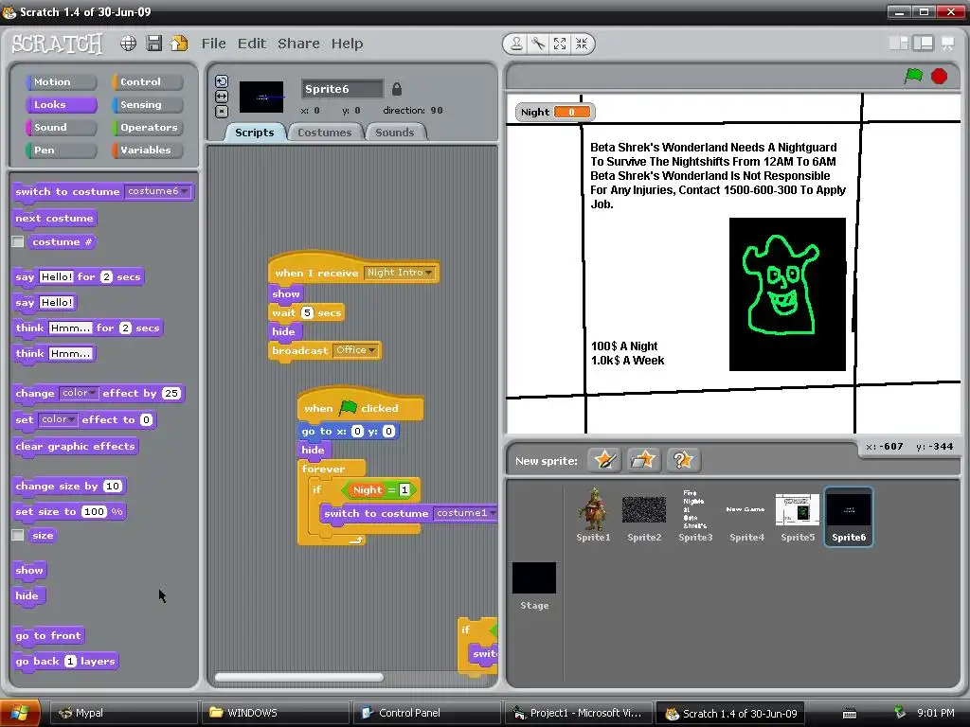Switch to the Costumes tab
This screenshot has height=727, width=970.
coord(324,133)
